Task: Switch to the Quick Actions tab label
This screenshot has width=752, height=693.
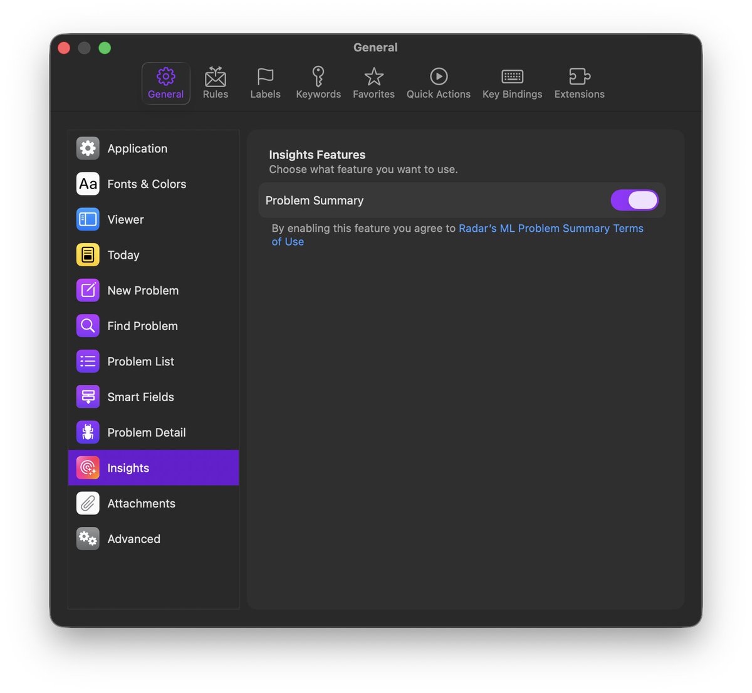Action: [x=439, y=94]
